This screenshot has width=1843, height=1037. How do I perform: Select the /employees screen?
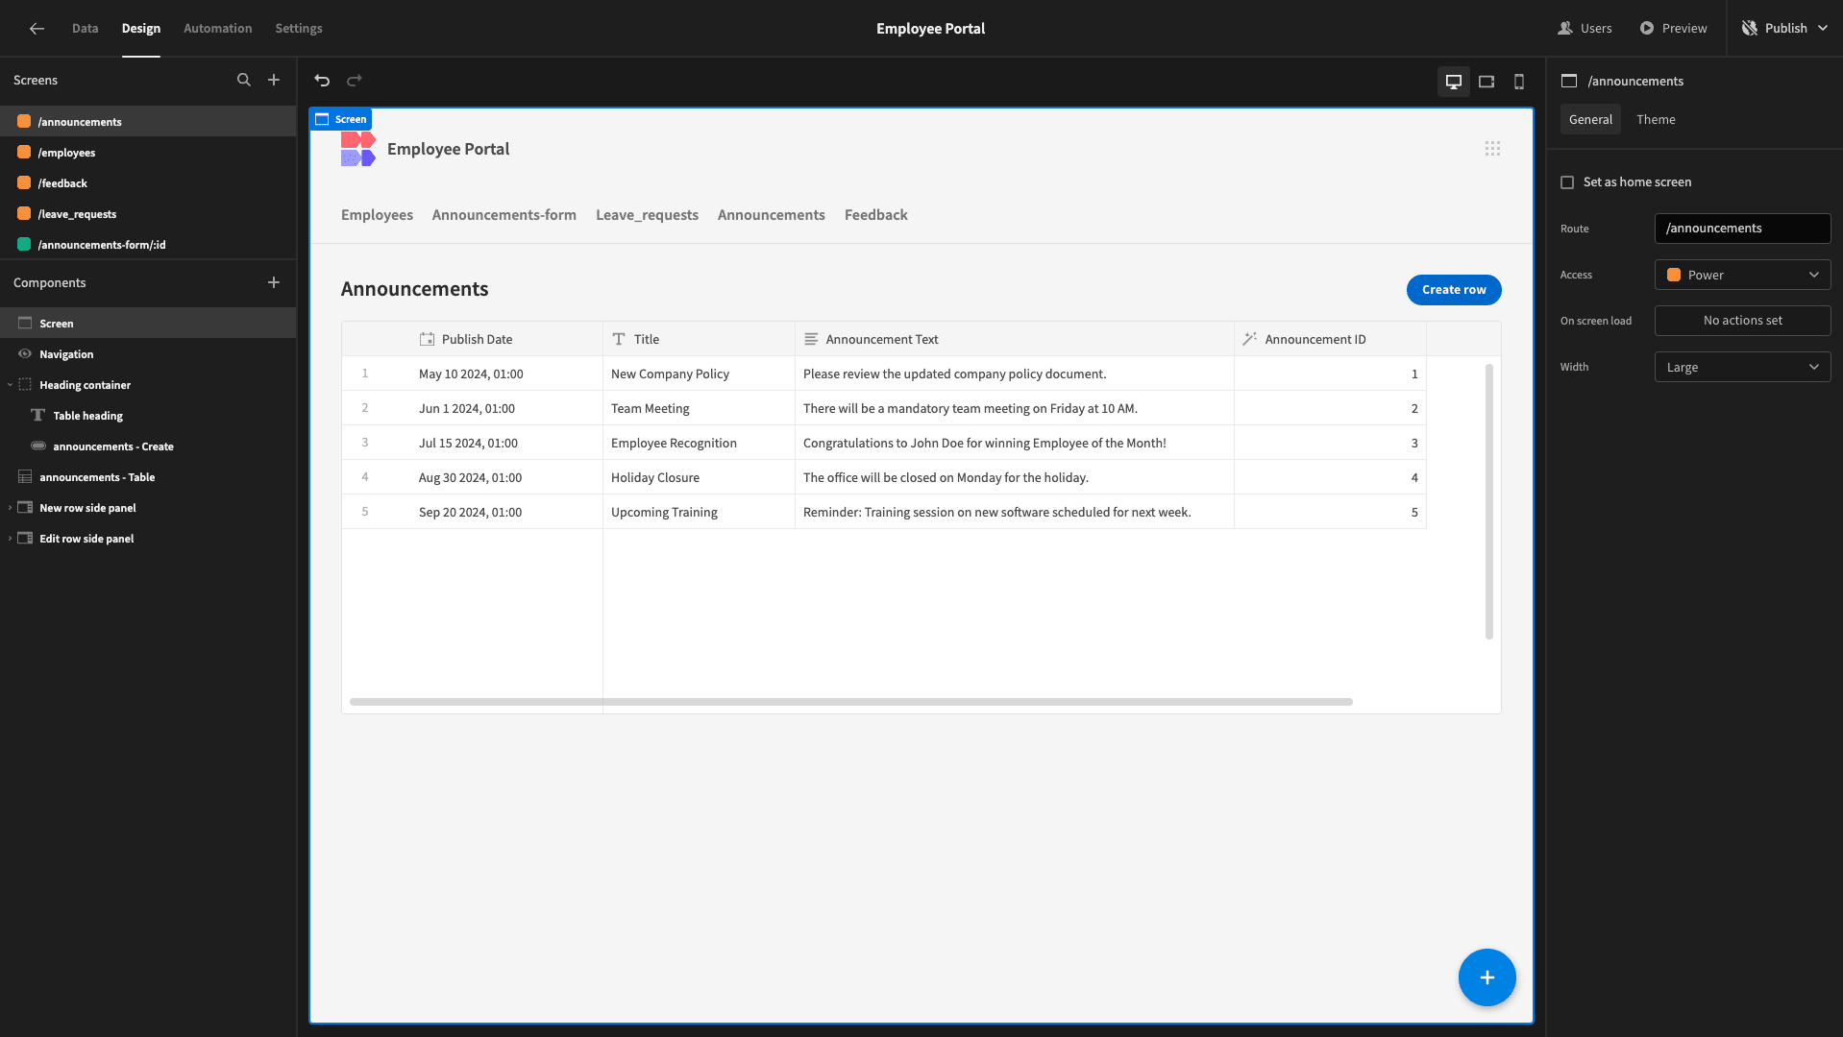[x=148, y=153]
